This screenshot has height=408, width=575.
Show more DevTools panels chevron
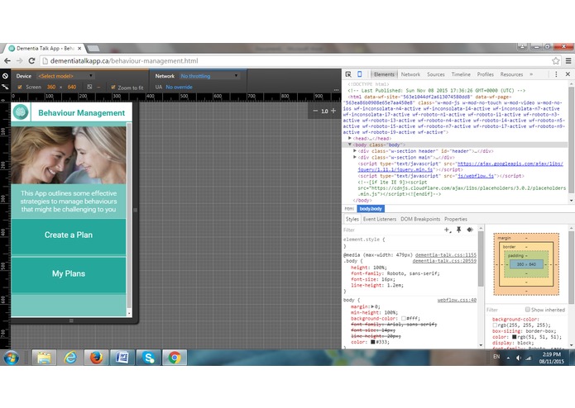[x=531, y=74]
